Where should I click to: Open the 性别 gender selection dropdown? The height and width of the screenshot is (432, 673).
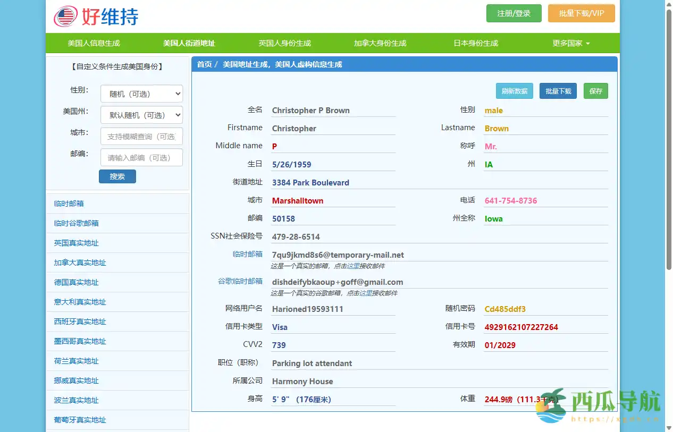click(141, 94)
